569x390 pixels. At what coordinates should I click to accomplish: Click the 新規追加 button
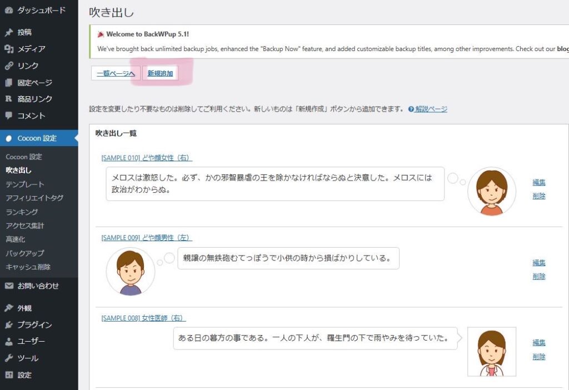(160, 73)
